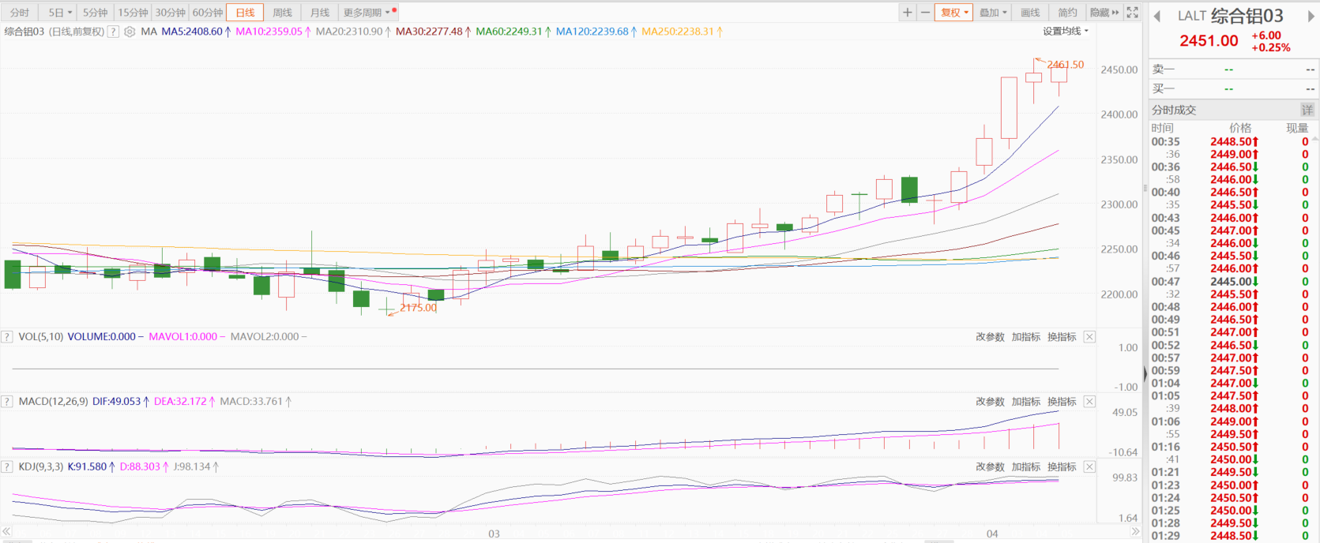Click 改参数 in MACD panel
The image size is (1320, 543).
(990, 402)
